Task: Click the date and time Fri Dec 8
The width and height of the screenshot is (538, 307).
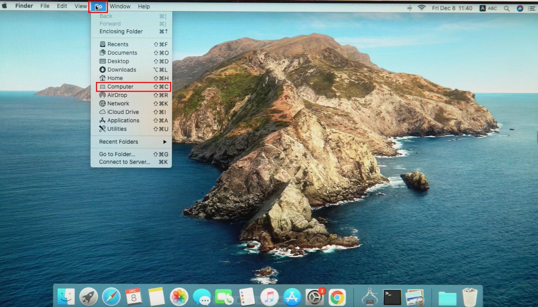Action: tap(452, 8)
